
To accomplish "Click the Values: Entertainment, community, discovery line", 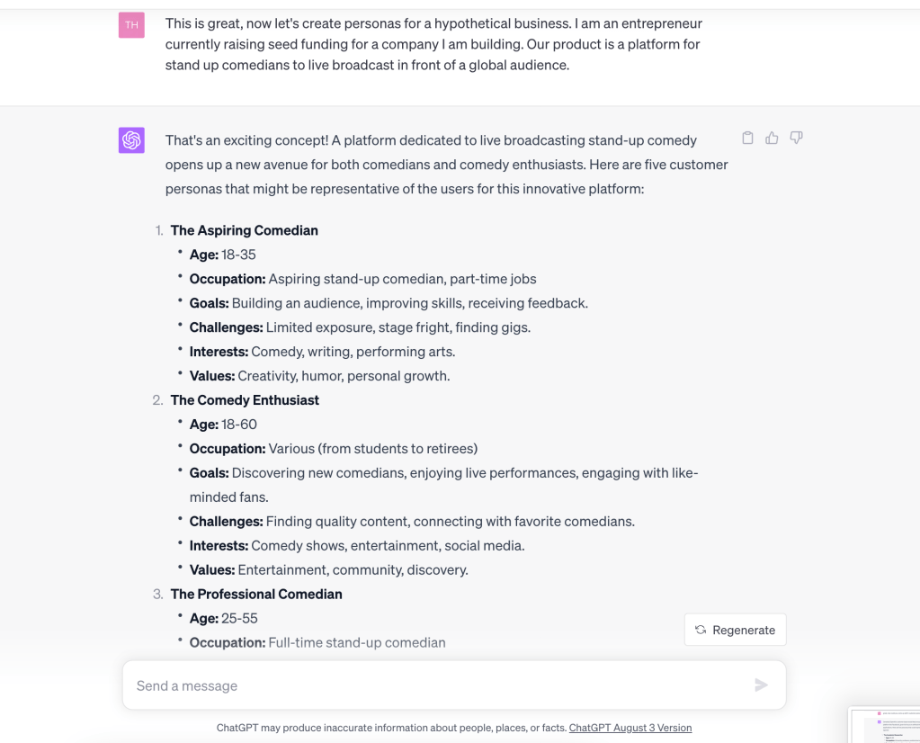I will [x=328, y=569].
